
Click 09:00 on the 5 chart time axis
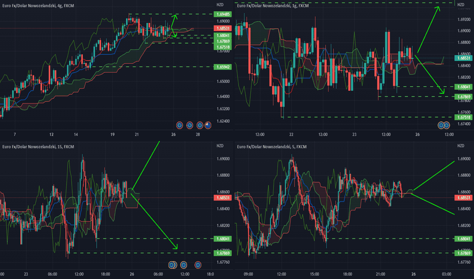(x=248, y=274)
